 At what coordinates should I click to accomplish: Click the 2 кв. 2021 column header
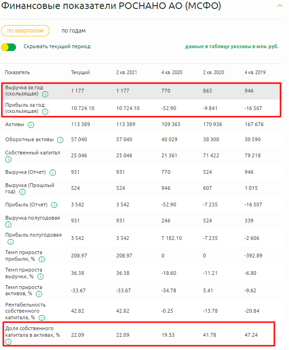[127, 72]
